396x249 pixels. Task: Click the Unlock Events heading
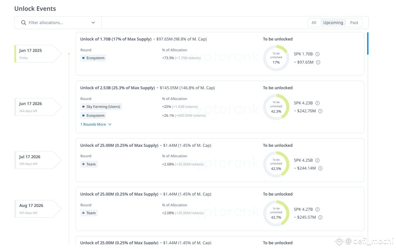[35, 9]
